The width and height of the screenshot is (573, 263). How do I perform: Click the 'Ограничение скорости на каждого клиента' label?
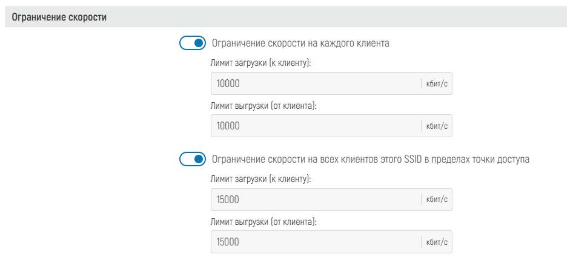pos(300,44)
